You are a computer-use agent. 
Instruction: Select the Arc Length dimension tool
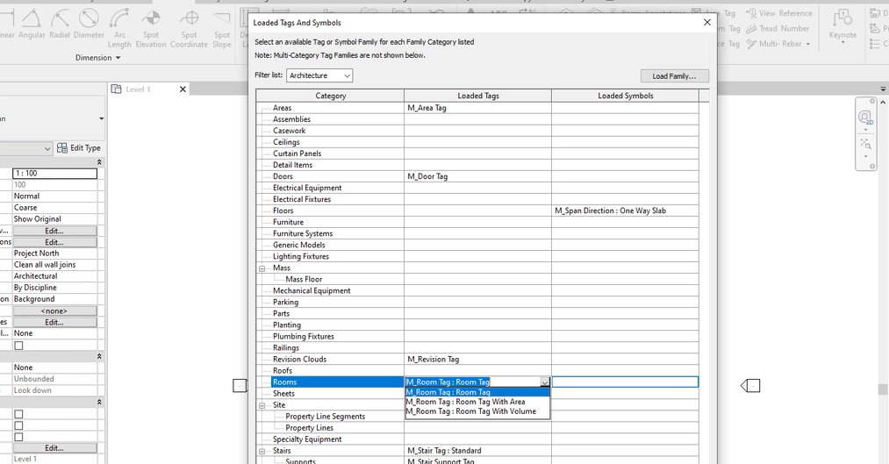pyautogui.click(x=119, y=29)
